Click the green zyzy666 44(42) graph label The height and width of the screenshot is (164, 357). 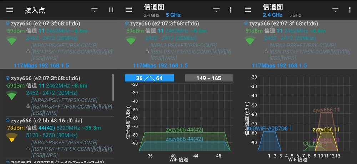pos(185,130)
